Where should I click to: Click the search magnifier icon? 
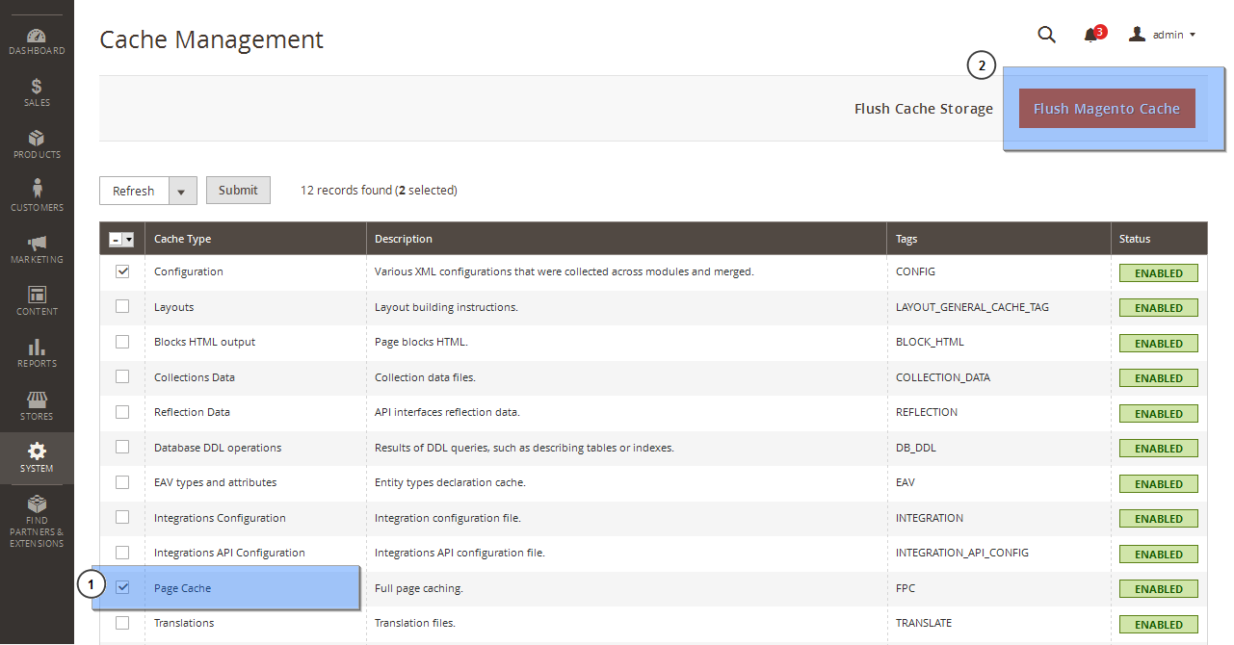click(1046, 35)
